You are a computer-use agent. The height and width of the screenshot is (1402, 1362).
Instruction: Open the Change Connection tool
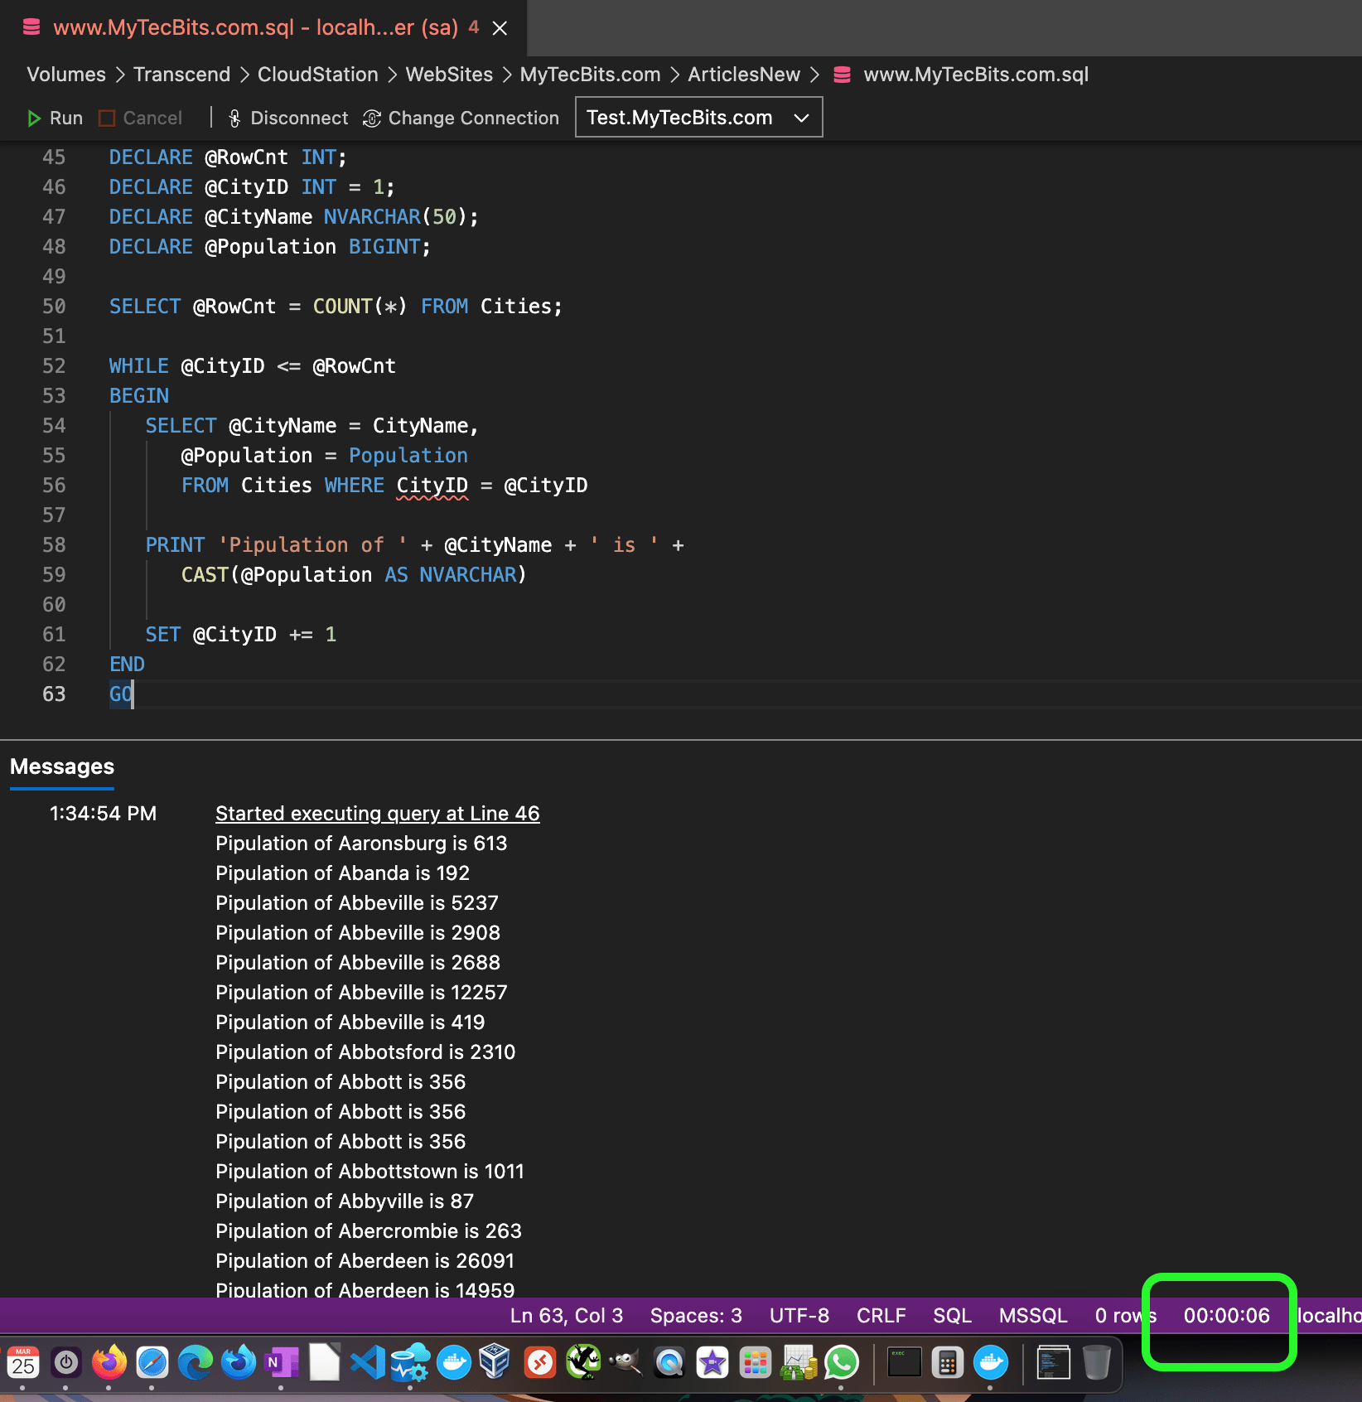point(461,118)
